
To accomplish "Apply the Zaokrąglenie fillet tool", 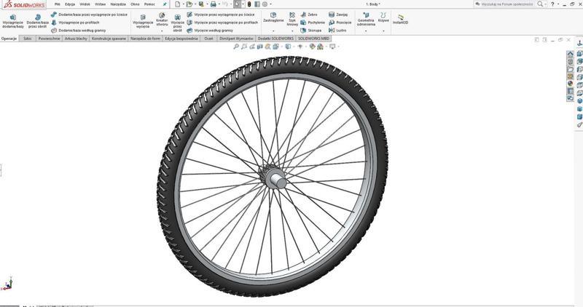I will point(273,17).
